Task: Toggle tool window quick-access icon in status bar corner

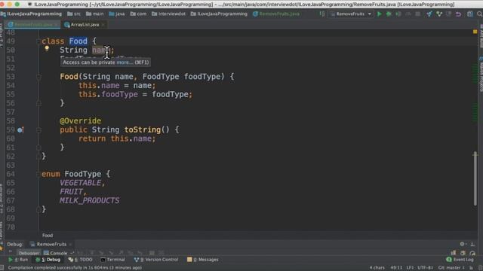Action: coord(2,268)
